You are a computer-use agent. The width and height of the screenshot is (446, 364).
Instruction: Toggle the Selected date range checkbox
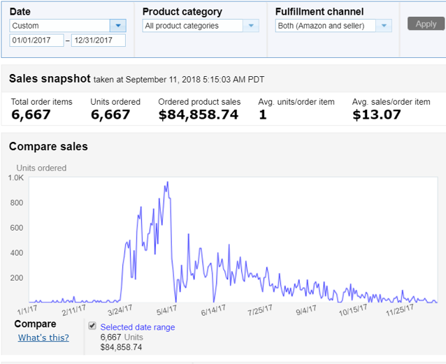92,326
